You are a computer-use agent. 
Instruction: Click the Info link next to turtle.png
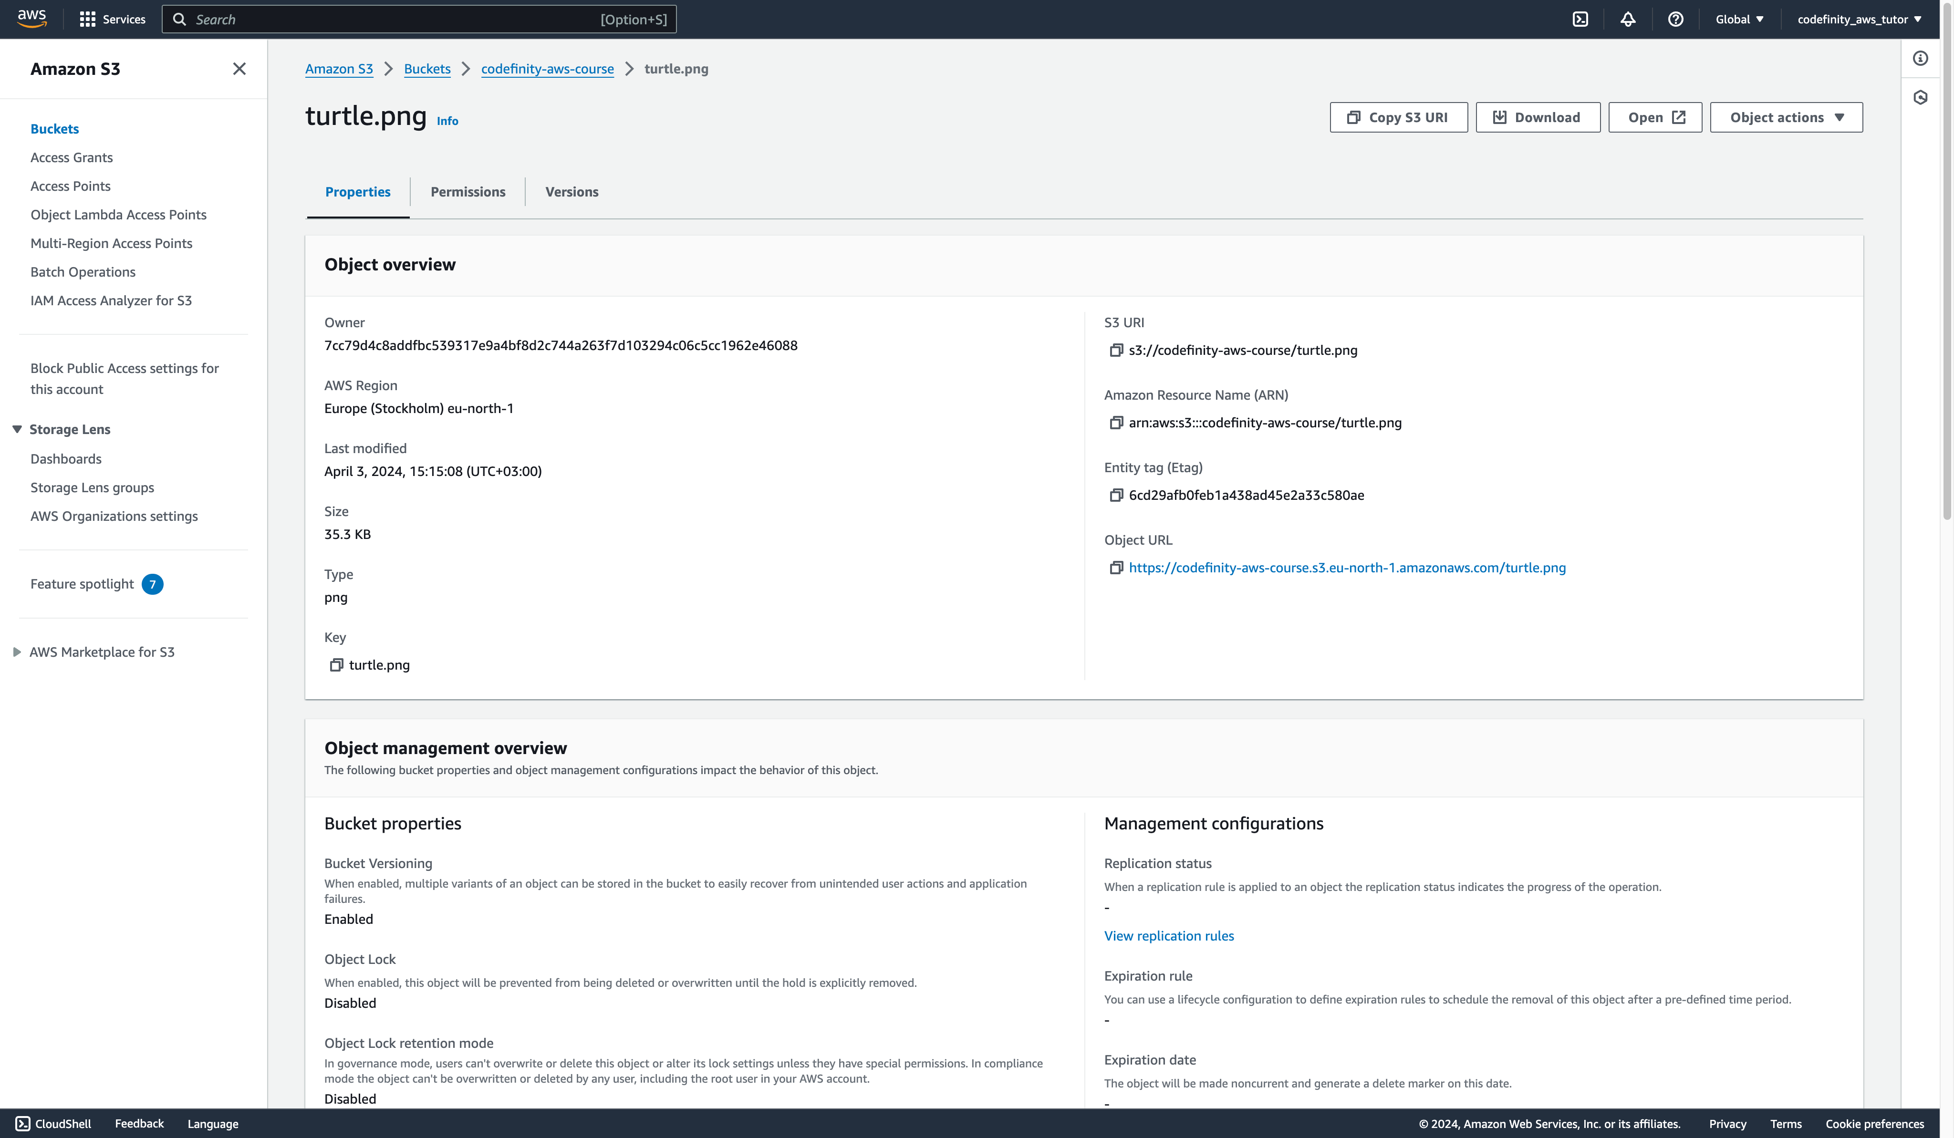tap(447, 121)
